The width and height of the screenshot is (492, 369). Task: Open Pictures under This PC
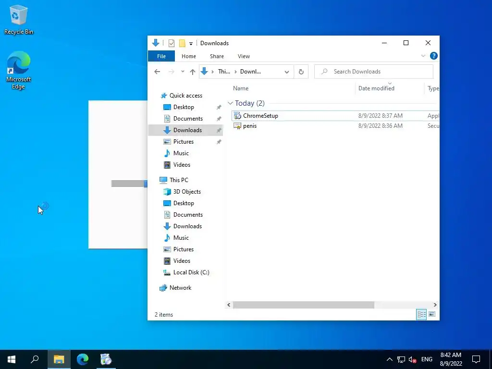coord(183,249)
